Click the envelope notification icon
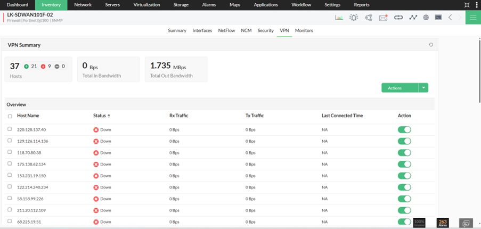 click(383, 18)
